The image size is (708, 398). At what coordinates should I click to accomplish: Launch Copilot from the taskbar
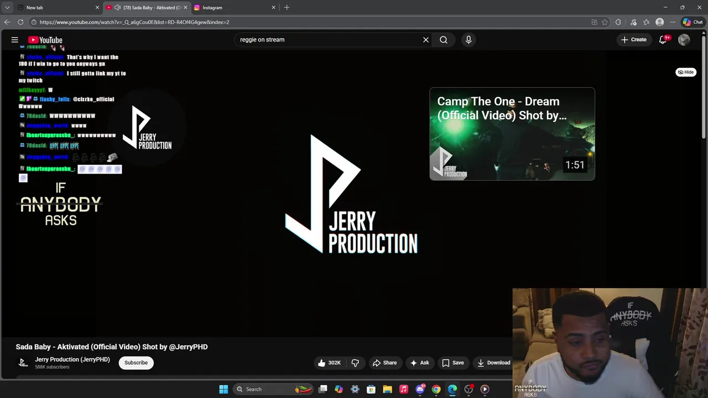(339, 389)
